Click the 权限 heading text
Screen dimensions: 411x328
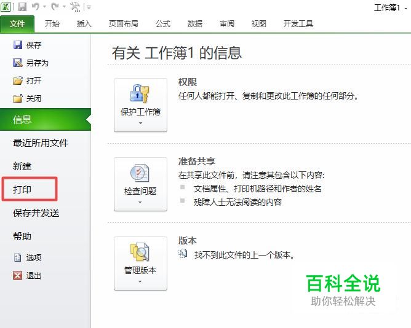point(188,82)
